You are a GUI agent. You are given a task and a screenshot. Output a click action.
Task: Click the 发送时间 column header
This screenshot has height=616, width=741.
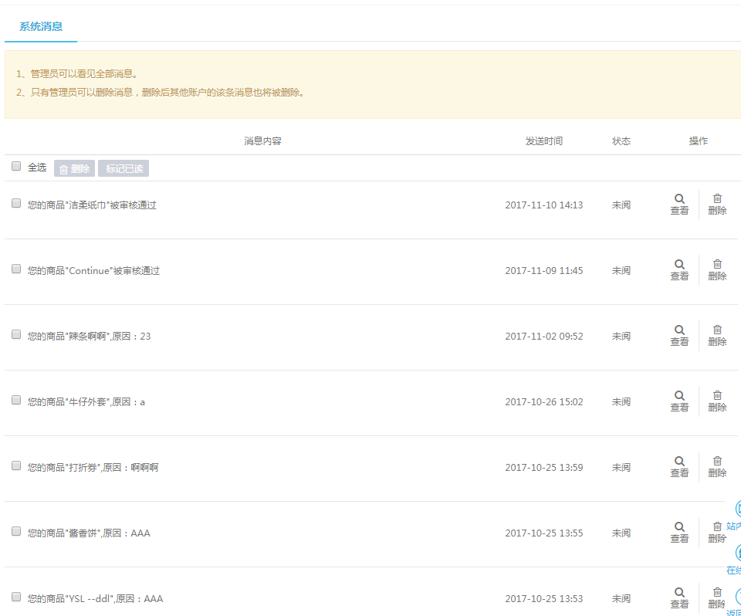click(543, 141)
